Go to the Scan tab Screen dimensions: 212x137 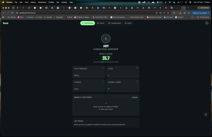pyautogui.click(x=128, y=23)
